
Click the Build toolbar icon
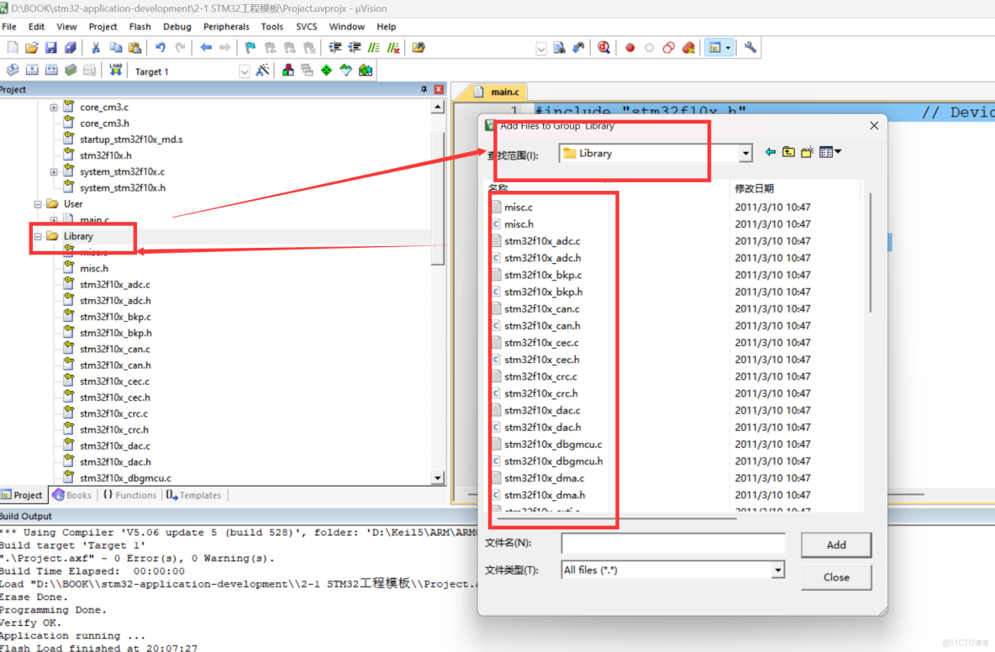pos(31,71)
